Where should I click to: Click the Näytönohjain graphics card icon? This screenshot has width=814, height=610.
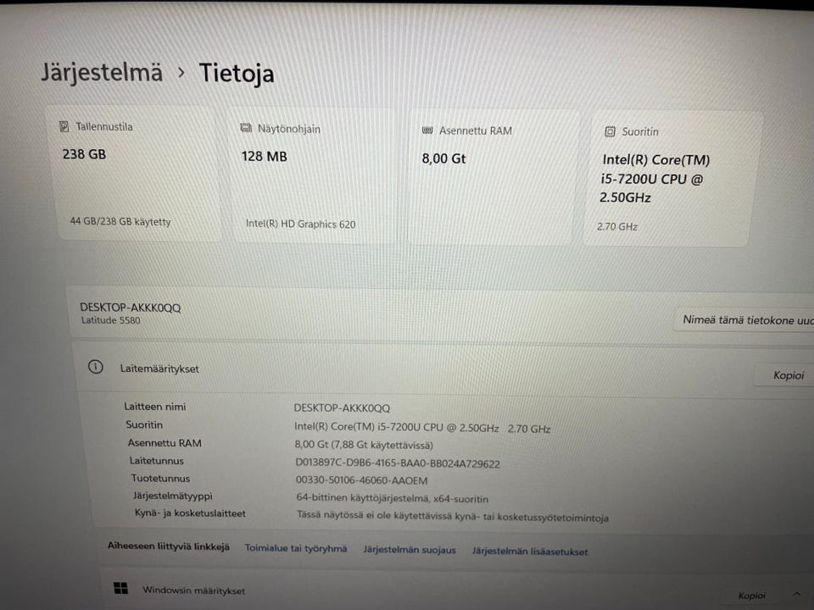(x=246, y=129)
